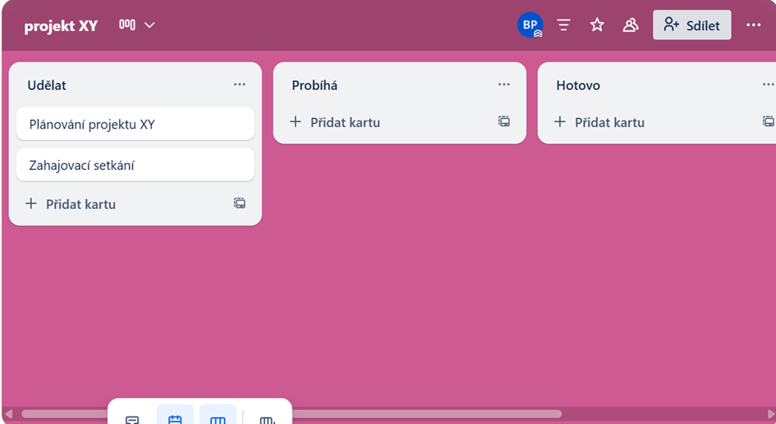Viewport: 776px width, 424px height.
Task: Toggle the planner calendar icon in bottom bar
Action: [175, 417]
